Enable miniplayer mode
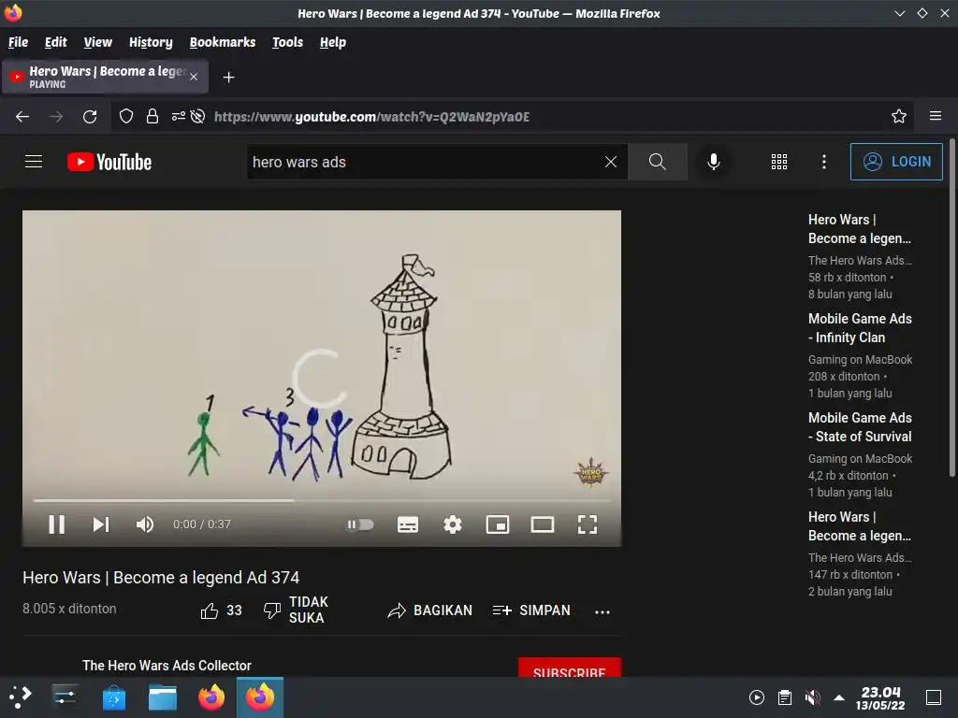The width and height of the screenshot is (958, 718). (498, 524)
